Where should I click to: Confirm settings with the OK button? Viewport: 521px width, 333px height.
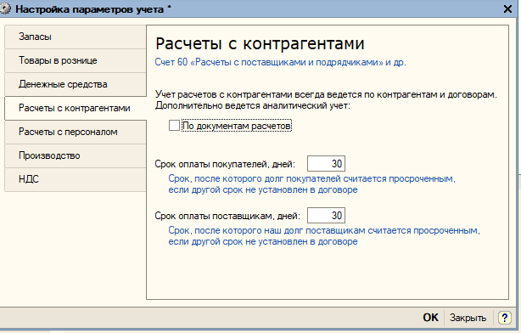(430, 318)
